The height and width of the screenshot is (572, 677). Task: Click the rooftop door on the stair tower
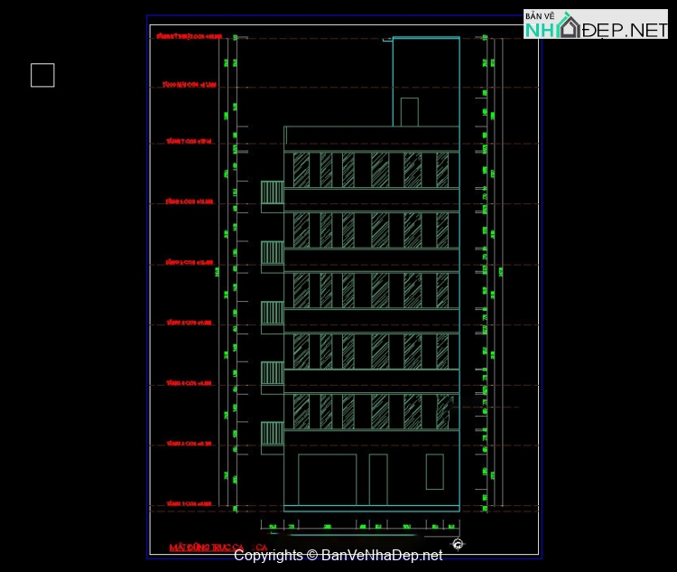(409, 112)
